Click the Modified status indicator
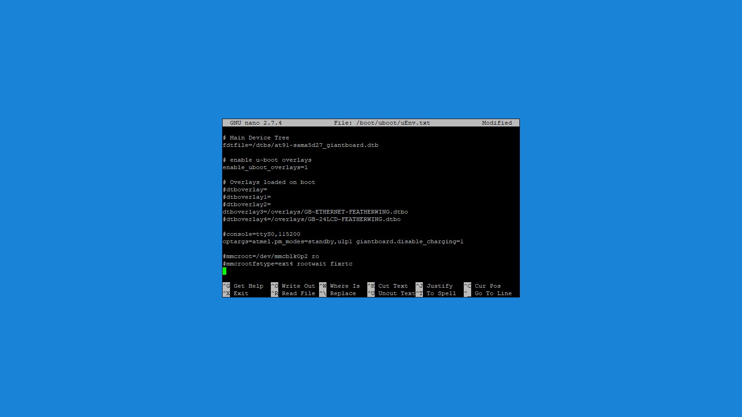 pos(497,123)
